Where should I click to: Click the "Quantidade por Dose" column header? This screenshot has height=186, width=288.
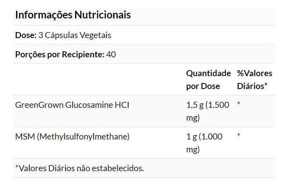pyautogui.click(x=208, y=80)
